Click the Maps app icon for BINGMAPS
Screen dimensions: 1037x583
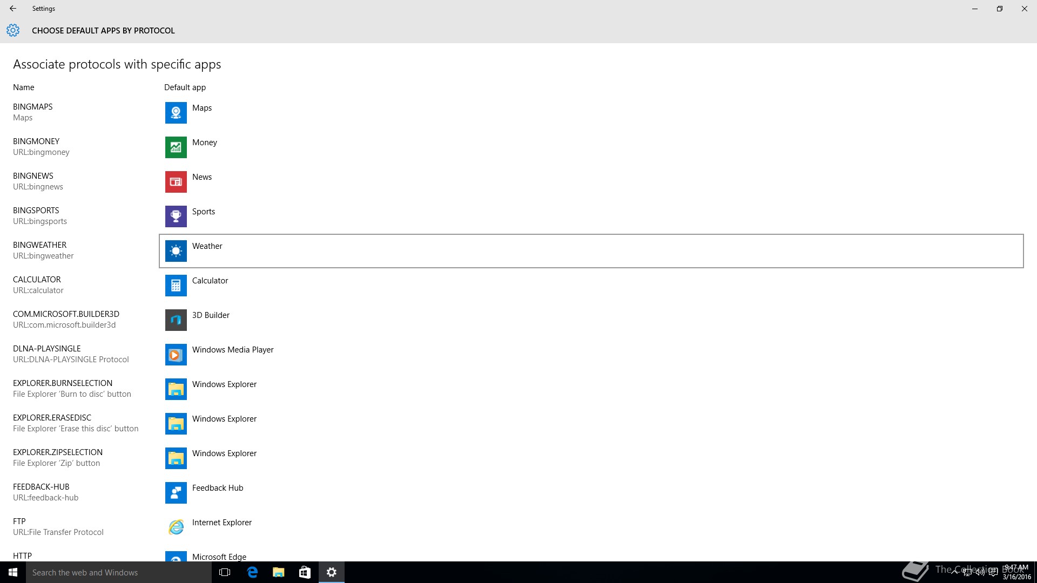click(x=176, y=113)
